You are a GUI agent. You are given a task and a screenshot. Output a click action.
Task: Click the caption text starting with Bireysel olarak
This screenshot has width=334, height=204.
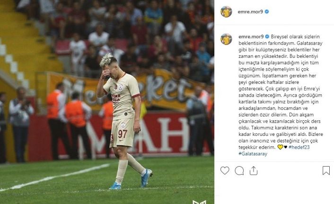[281, 92]
